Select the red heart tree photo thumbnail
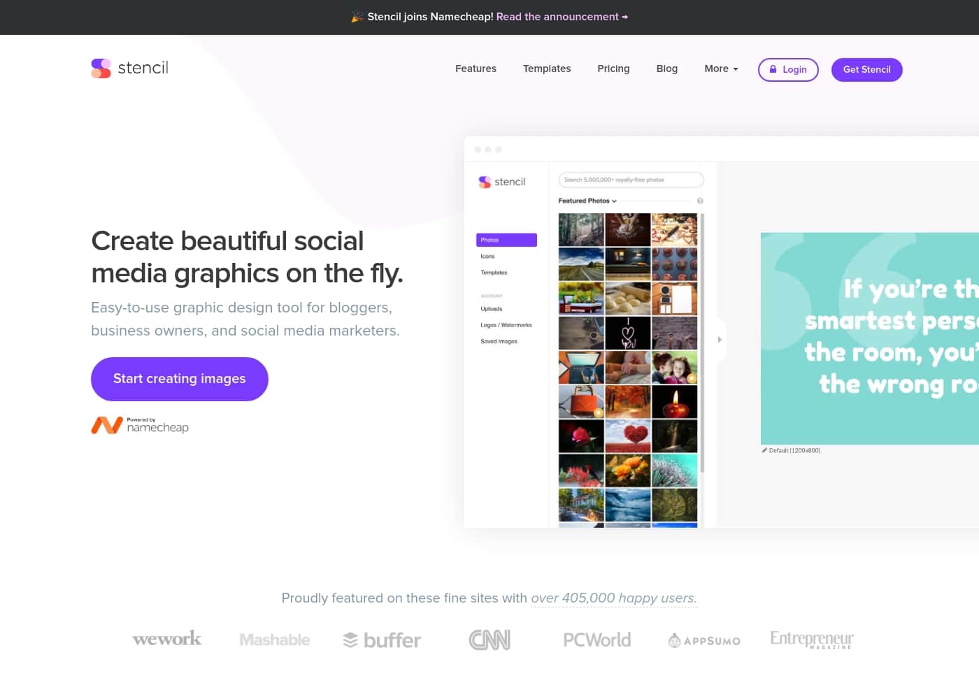The width and height of the screenshot is (979, 699). (628, 436)
